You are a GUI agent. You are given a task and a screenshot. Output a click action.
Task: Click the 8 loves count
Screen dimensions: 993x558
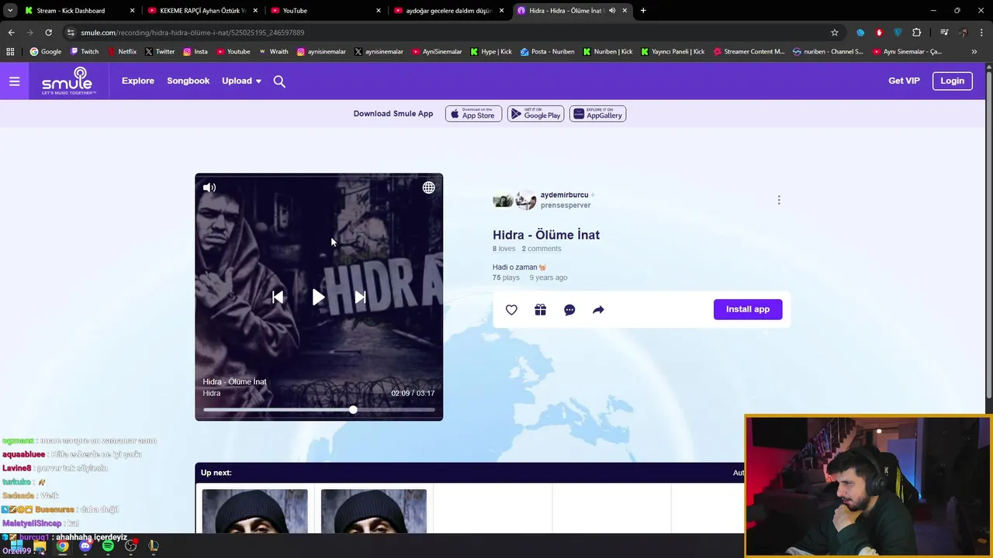coord(504,249)
